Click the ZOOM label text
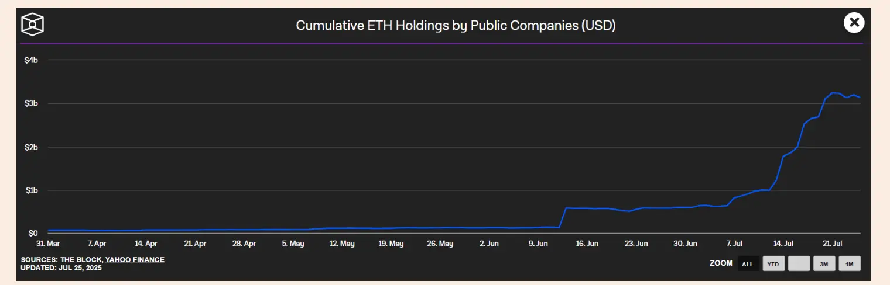The image size is (890, 285). [x=721, y=263]
